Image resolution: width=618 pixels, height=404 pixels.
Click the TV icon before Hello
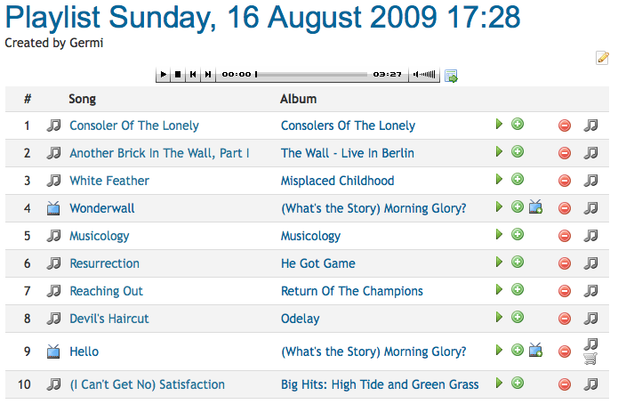click(53, 351)
